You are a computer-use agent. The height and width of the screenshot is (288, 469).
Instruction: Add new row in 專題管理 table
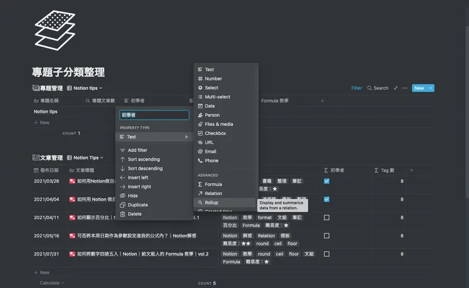point(42,123)
